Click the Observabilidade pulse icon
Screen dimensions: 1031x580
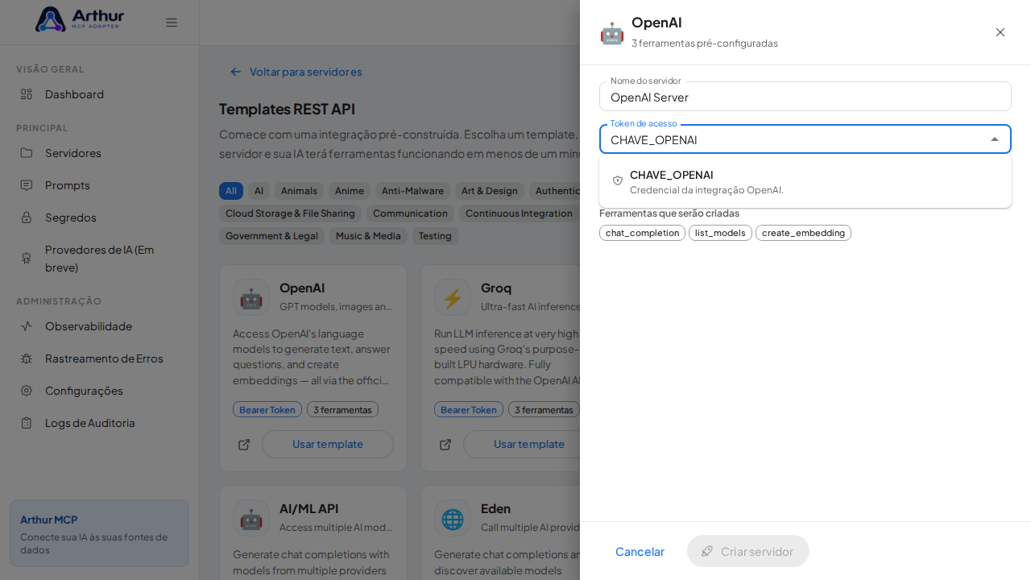click(27, 326)
